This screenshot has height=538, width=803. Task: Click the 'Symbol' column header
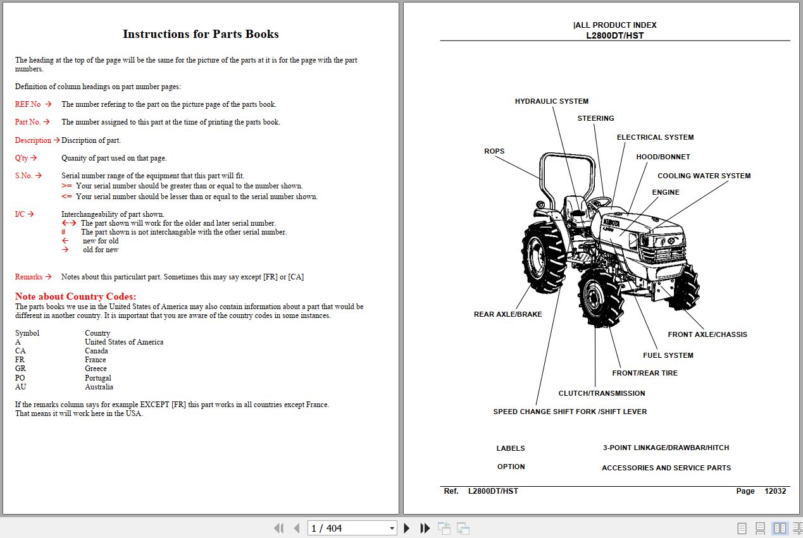pos(27,333)
